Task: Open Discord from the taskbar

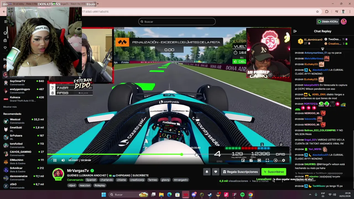Action: pos(194,195)
